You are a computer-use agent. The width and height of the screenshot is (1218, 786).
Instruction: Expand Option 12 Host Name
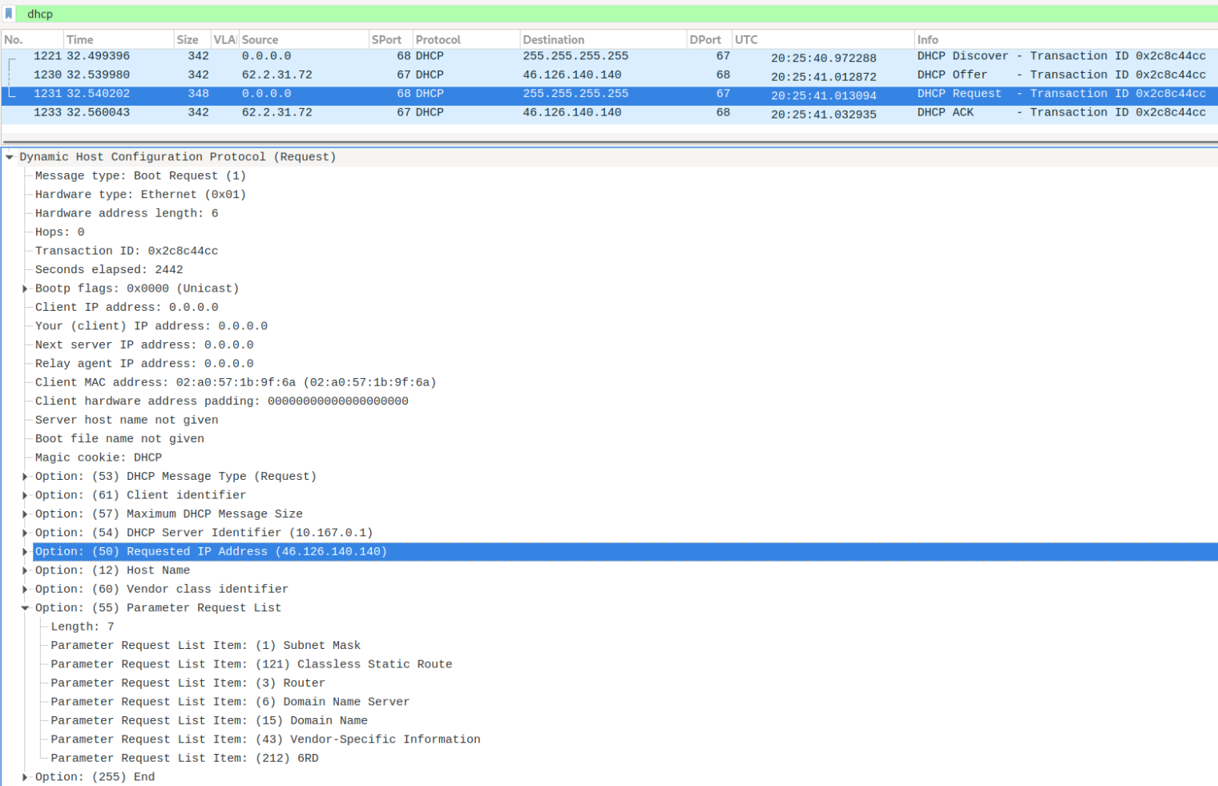click(25, 570)
